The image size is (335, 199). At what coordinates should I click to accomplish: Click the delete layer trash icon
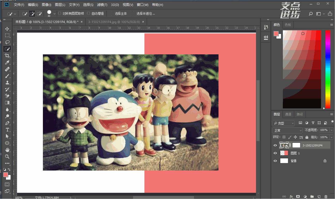[326, 197]
